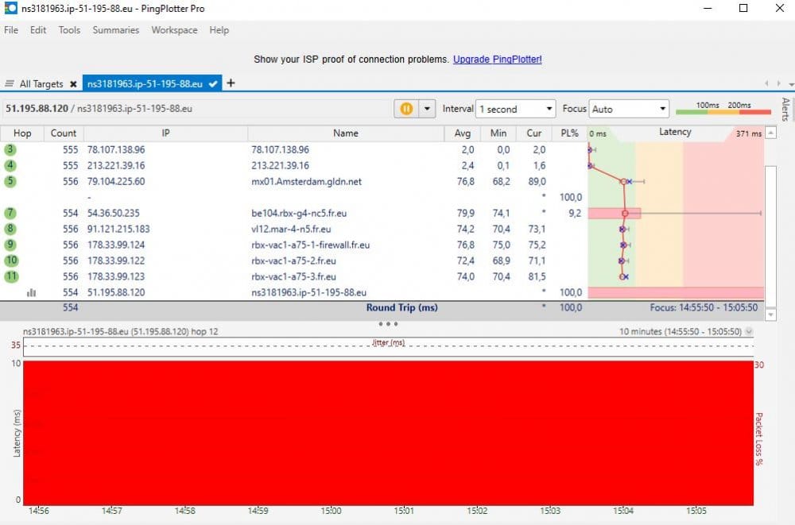The width and height of the screenshot is (795, 525).
Task: Open the dropdown arrow beside the pause button
Action: click(428, 109)
